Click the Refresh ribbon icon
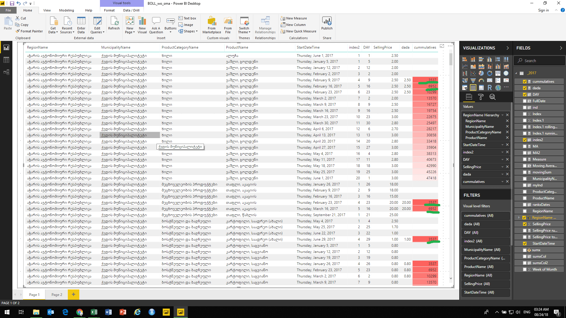The width and height of the screenshot is (566, 318). 114,24
